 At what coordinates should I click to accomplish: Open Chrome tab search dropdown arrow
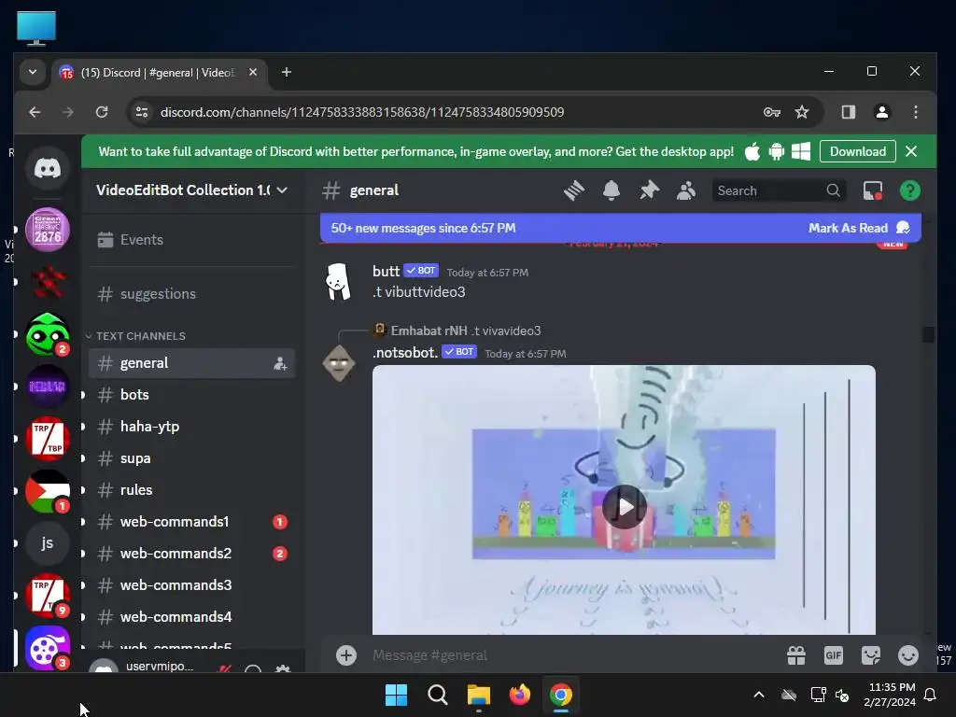(x=33, y=72)
